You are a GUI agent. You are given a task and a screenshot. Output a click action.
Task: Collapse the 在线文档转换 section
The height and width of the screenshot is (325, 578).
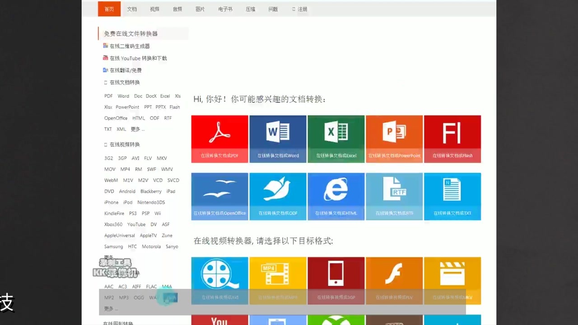point(122,82)
